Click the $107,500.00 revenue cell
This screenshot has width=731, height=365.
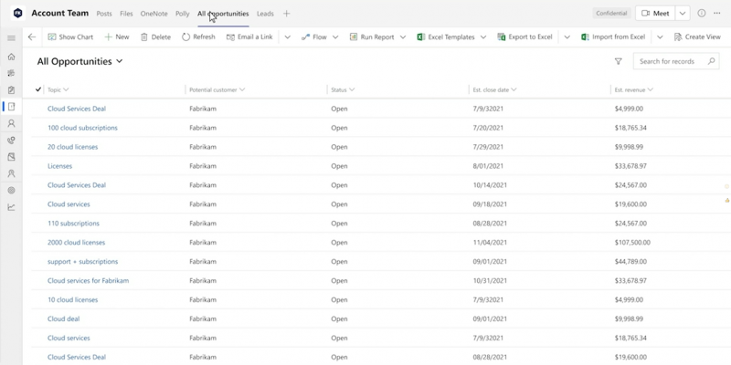point(632,242)
